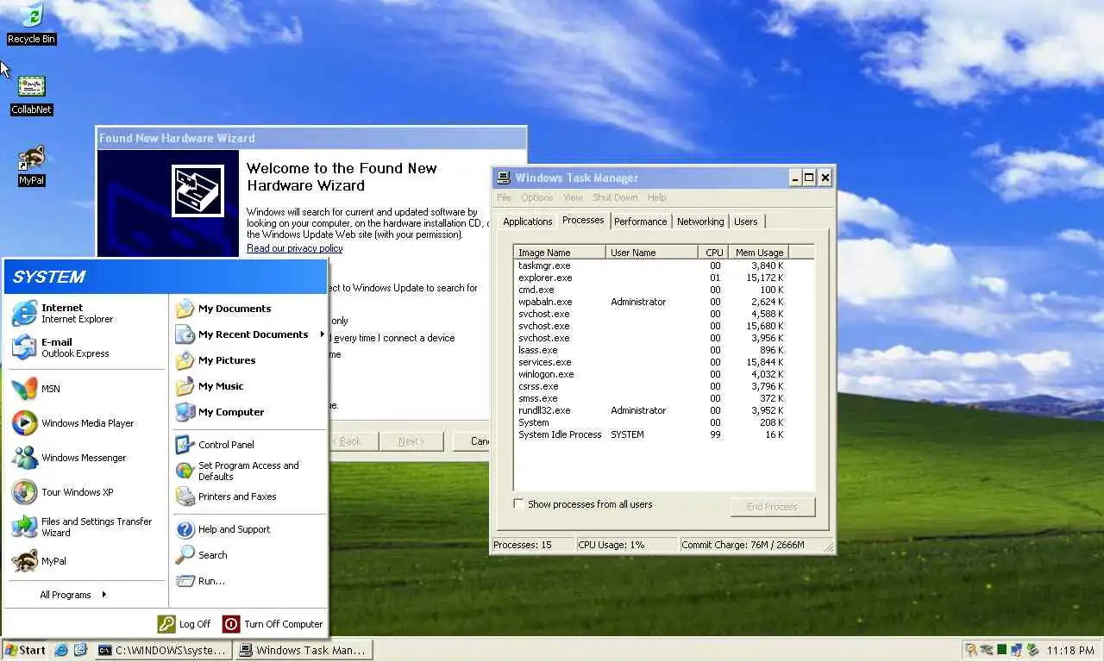This screenshot has width=1104, height=662.
Task: Open My Music folder icon
Action: 185,386
